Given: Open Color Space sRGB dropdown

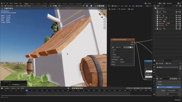Looking at the screenshot, I should pyautogui.click(x=127, y=59).
